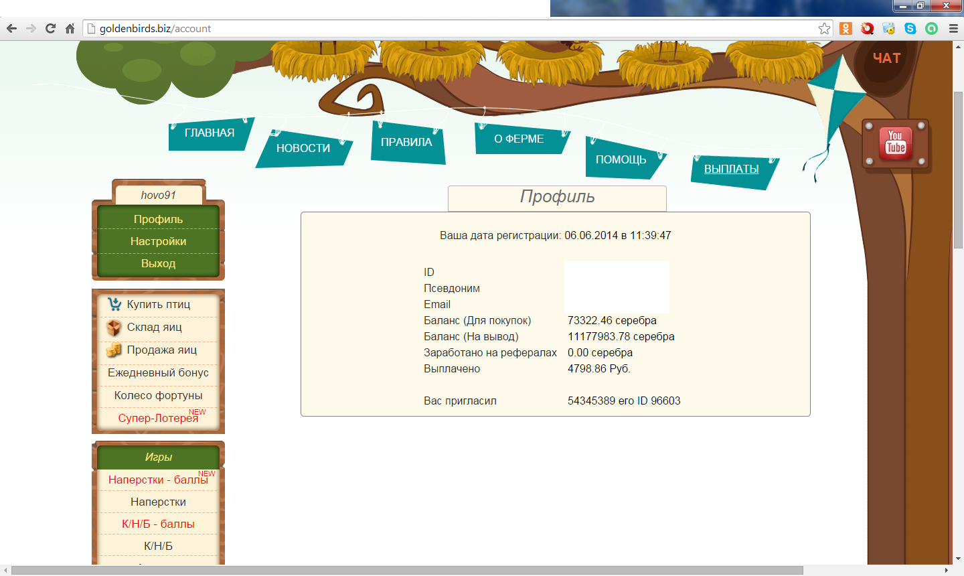Log out via Выход
This screenshot has height=576, width=964.
tap(158, 263)
